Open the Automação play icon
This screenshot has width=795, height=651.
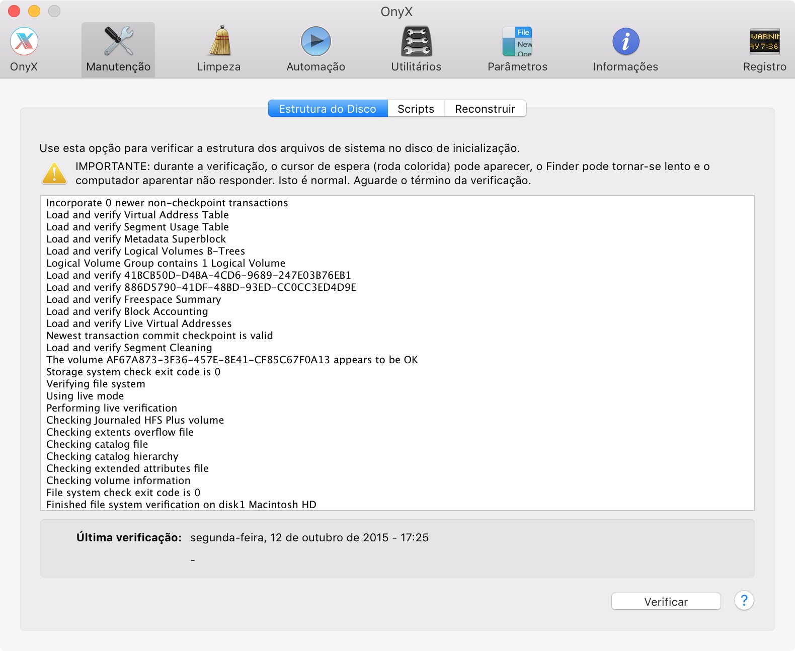316,41
